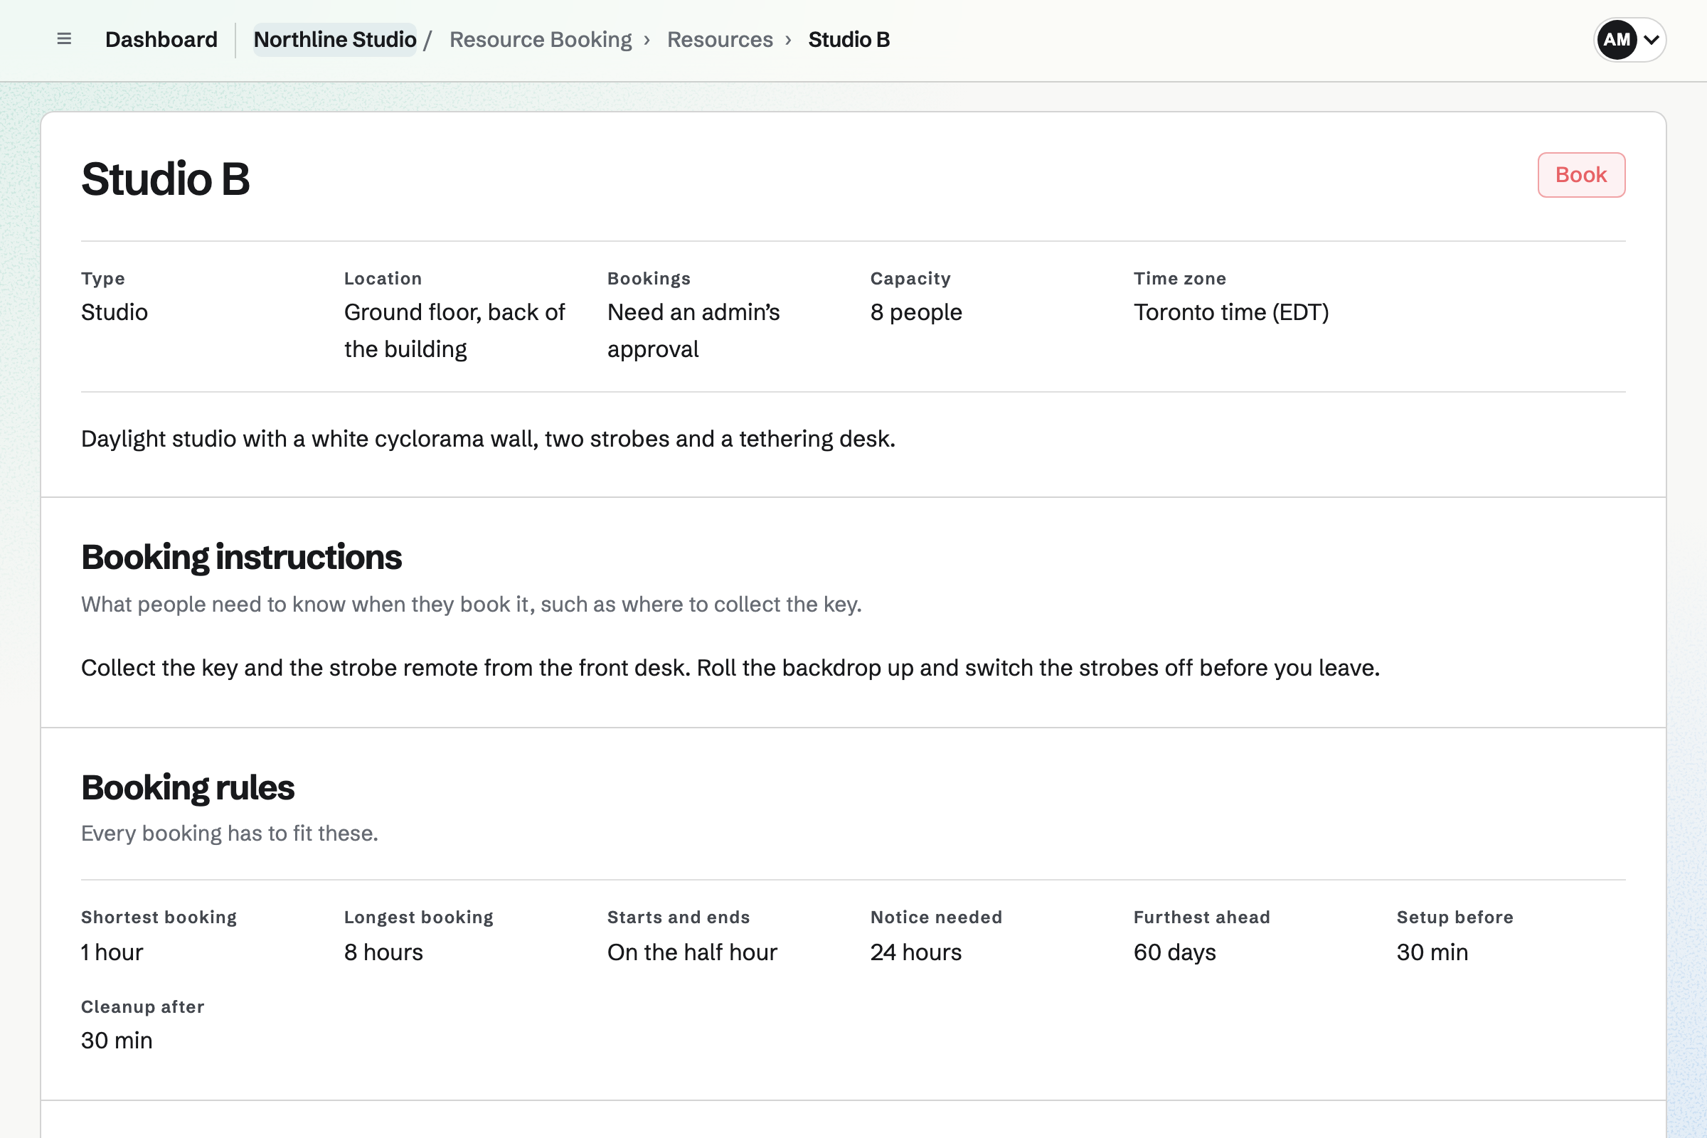This screenshot has width=1707, height=1138.
Task: Click the 'Longest booking' label
Action: click(x=419, y=918)
